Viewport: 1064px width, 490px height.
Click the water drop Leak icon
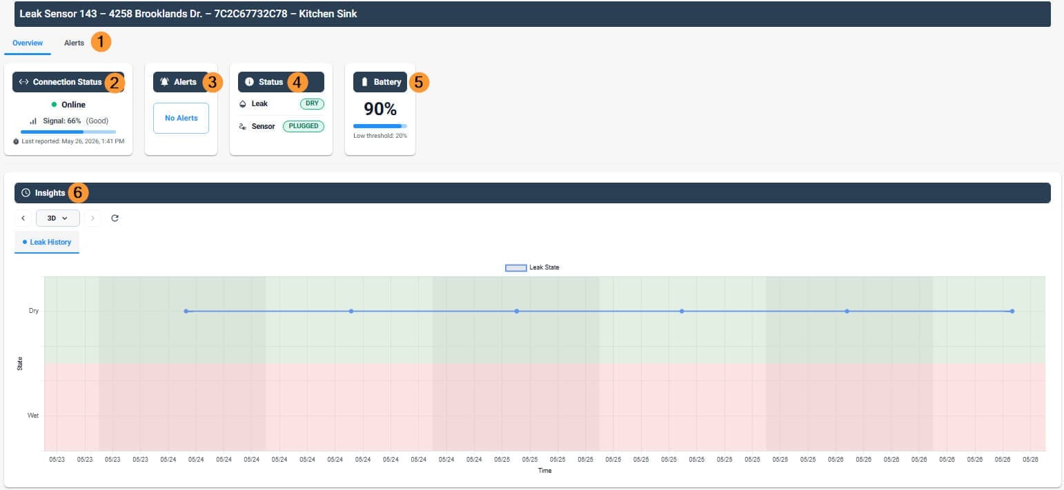coord(243,104)
